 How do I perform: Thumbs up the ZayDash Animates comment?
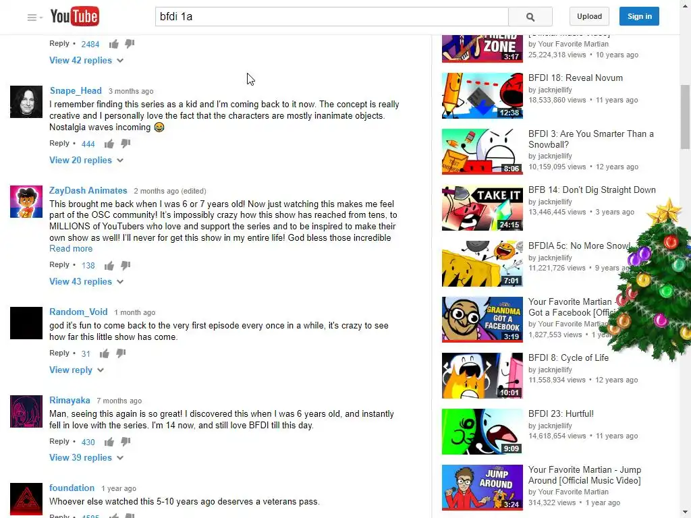[x=109, y=265]
